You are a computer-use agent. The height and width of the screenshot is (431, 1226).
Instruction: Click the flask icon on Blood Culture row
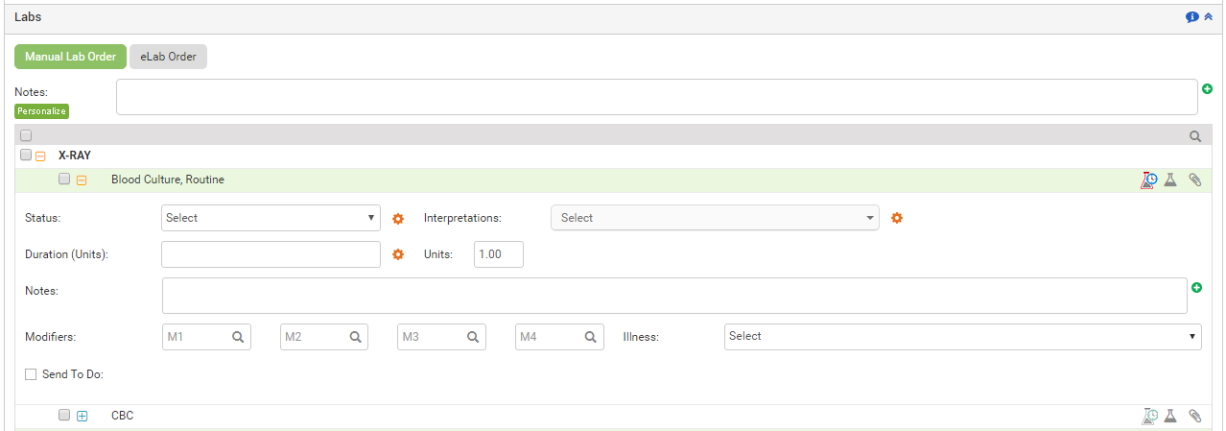pos(1170,180)
